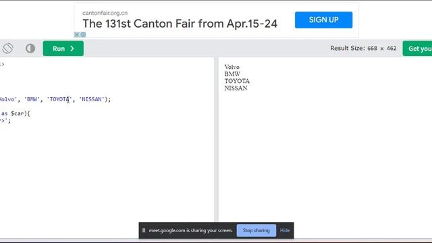Select TOYOTA in result output
This screenshot has height=243, width=432.
[237, 81]
